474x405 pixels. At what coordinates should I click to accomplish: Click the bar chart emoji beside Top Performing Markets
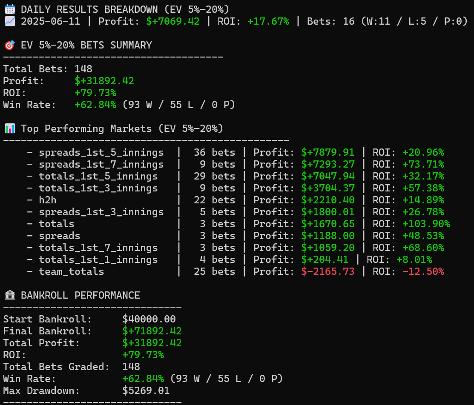[10, 128]
